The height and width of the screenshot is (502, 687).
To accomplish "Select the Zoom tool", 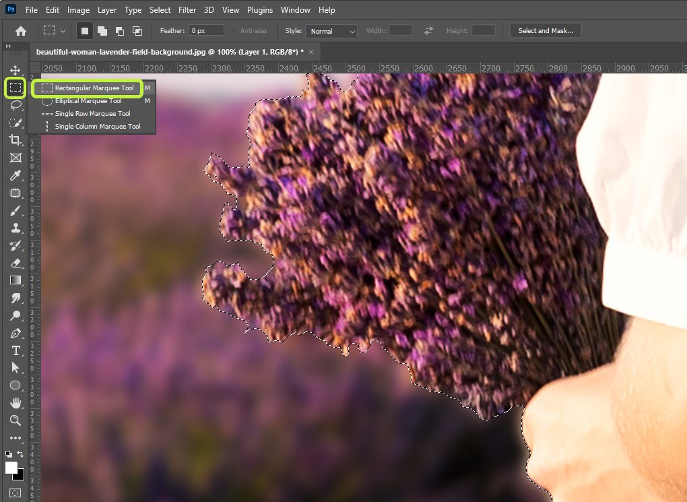I will tap(15, 420).
